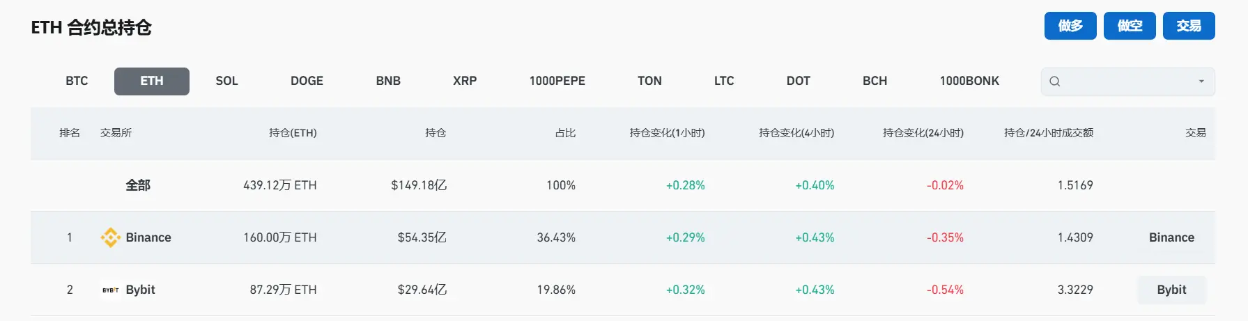This screenshot has width=1248, height=321.
Task: Sort by 持仓(ETH) column header
Action: [x=293, y=133]
